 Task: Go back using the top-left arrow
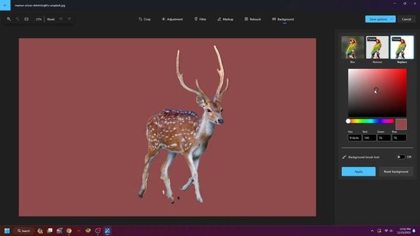tap(5, 5)
